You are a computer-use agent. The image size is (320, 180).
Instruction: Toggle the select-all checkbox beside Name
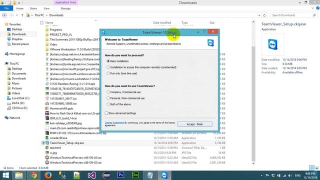tap(41, 22)
